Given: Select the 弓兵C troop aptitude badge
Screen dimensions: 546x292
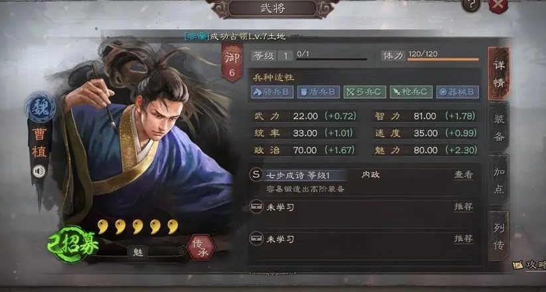Looking at the screenshot, I should pyautogui.click(x=365, y=92).
